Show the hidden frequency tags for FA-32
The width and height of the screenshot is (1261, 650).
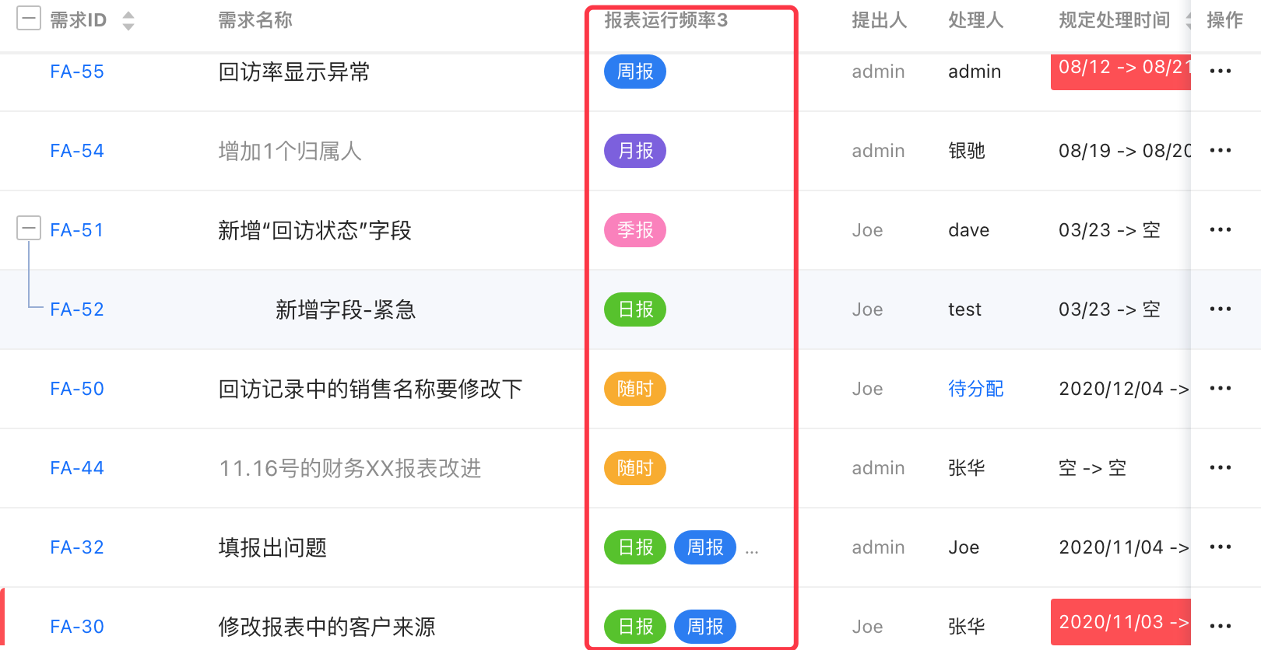point(751,550)
